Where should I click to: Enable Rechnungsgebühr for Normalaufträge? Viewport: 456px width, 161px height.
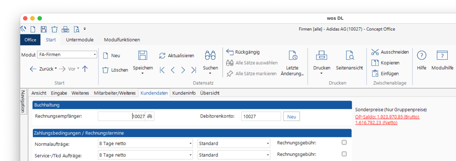click(344, 143)
